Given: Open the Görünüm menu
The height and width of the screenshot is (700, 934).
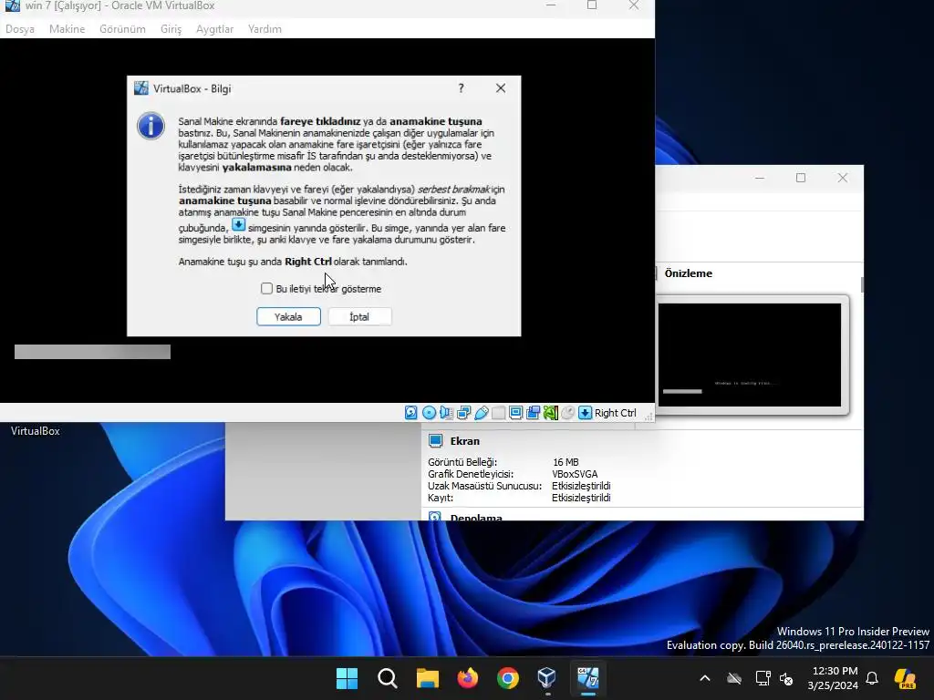Looking at the screenshot, I should pos(122,28).
